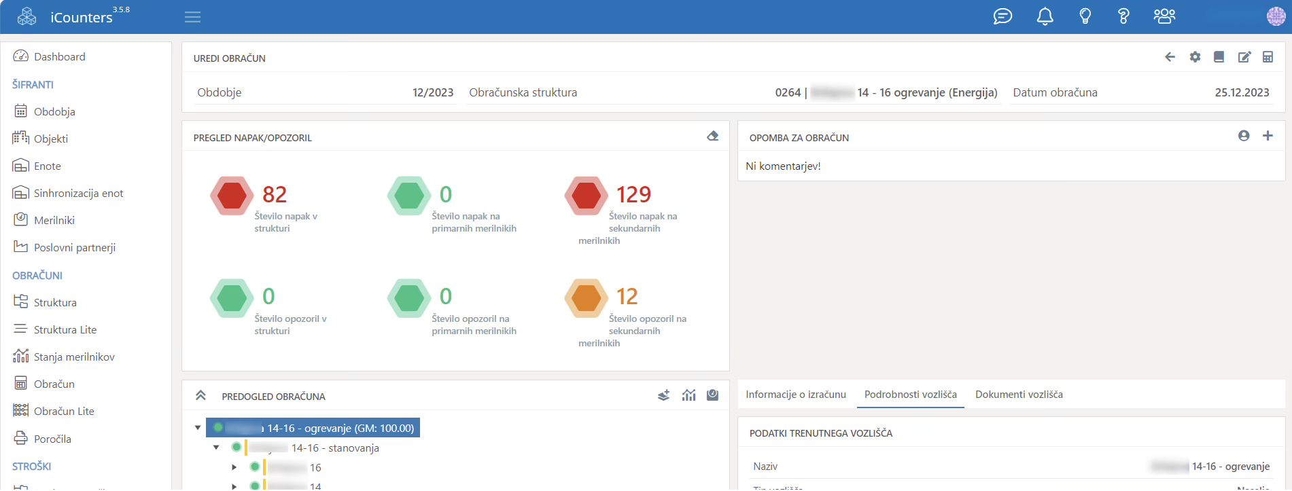Go back with the arrow icon
1292x491 pixels.
pyautogui.click(x=1170, y=57)
